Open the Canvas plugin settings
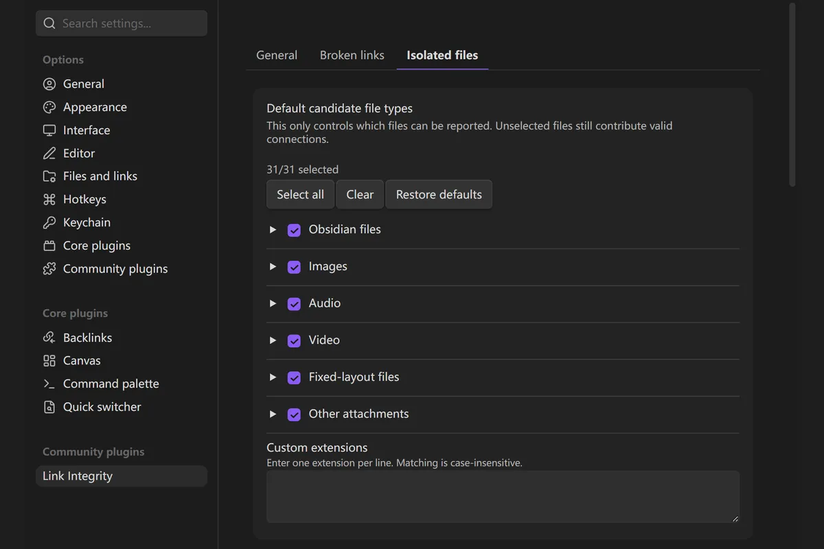The height and width of the screenshot is (549, 824). [122, 360]
